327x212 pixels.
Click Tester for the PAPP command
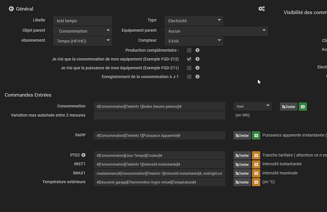point(242,135)
